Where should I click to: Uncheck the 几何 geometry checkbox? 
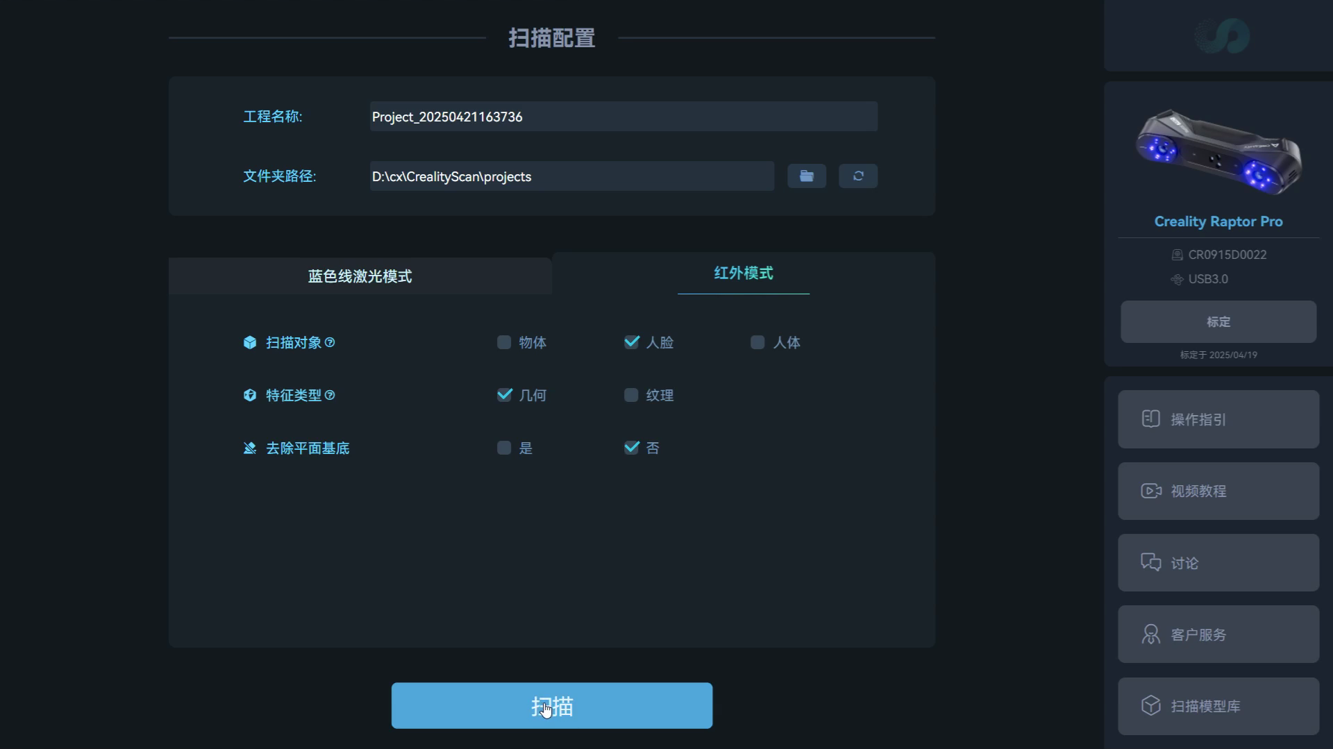pos(505,395)
